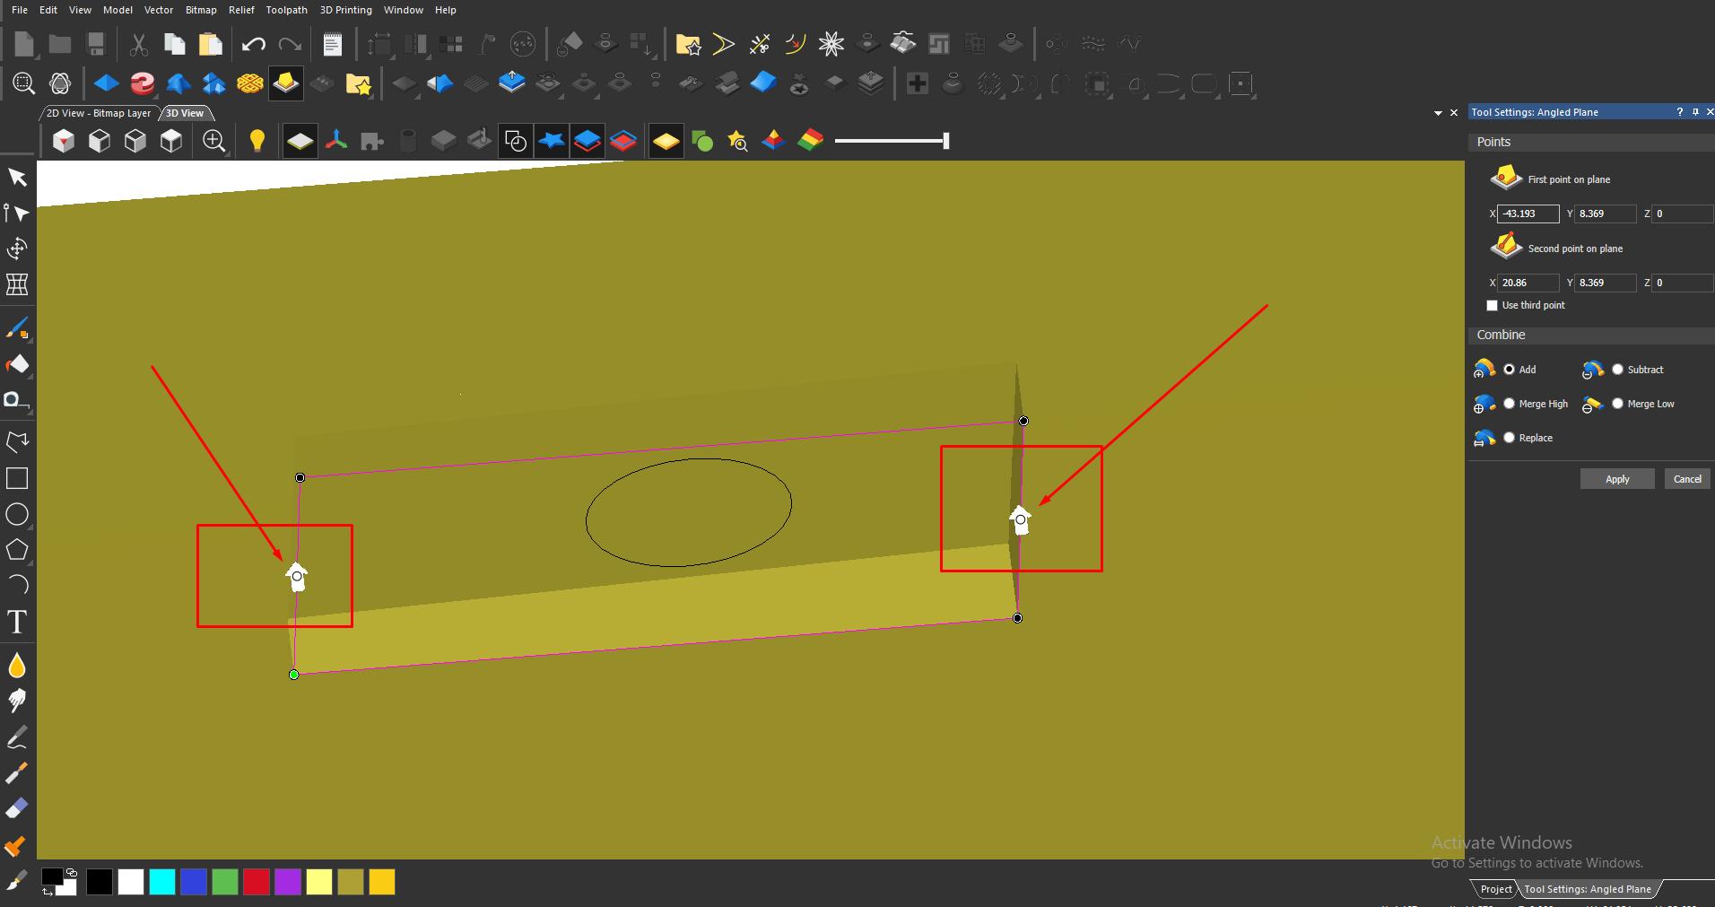Switch to the 2D View - Bitmap Layer tab
Image resolution: width=1715 pixels, height=907 pixels.
[x=99, y=113]
